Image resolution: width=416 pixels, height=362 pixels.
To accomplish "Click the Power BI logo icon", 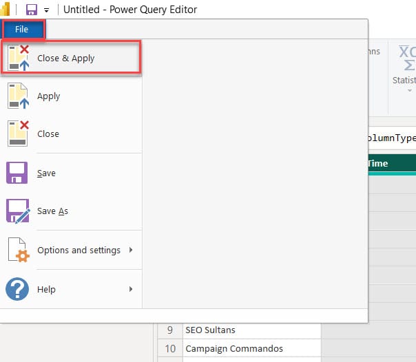I will coord(6,9).
